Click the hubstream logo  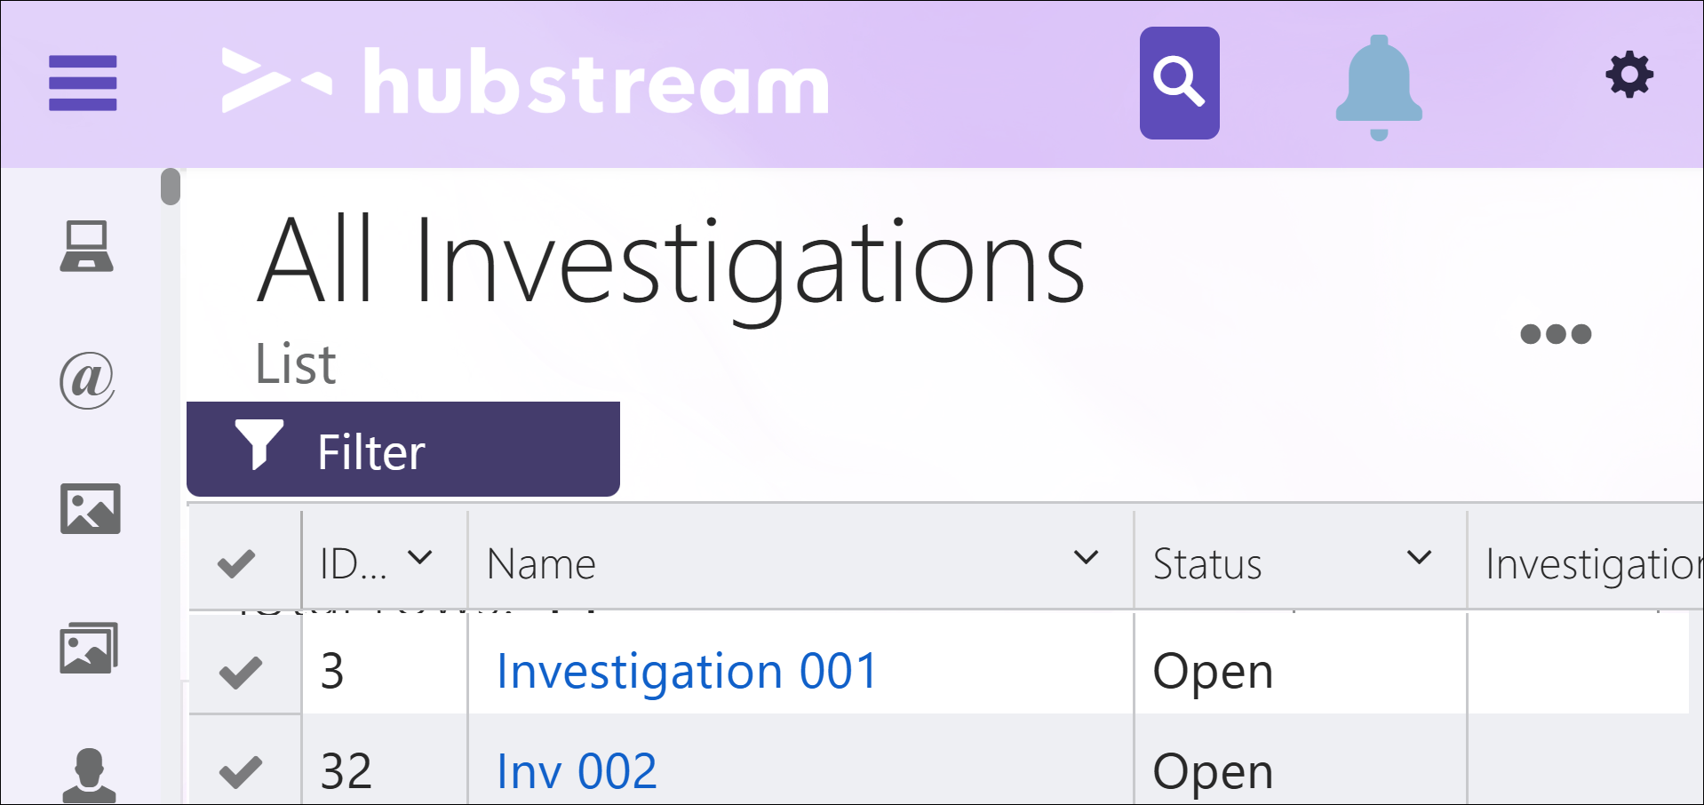coord(524,83)
